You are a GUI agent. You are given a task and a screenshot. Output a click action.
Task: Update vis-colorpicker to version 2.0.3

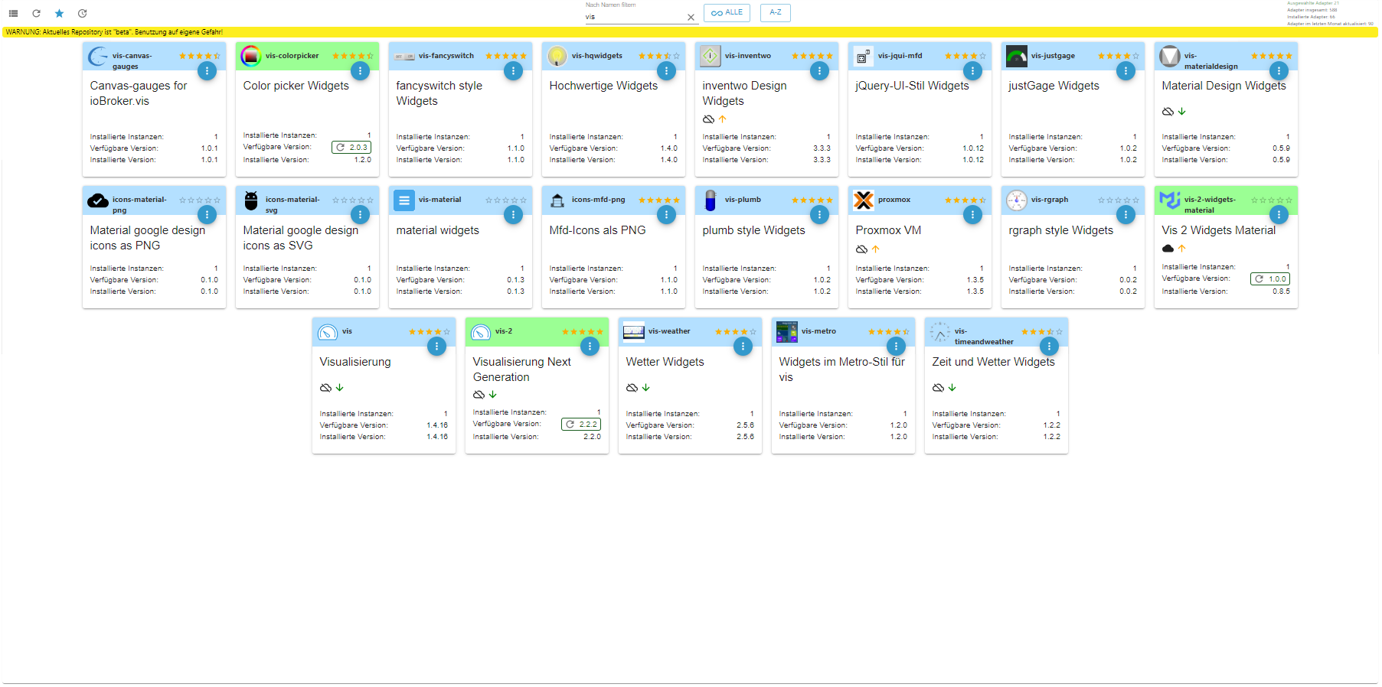351,147
